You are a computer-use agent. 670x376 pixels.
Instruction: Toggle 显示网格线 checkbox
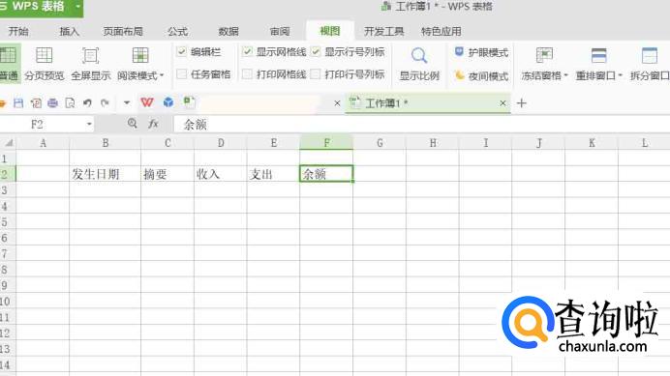[247, 51]
